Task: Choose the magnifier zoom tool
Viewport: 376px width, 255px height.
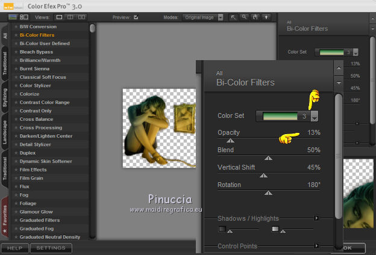Action: tap(244, 17)
